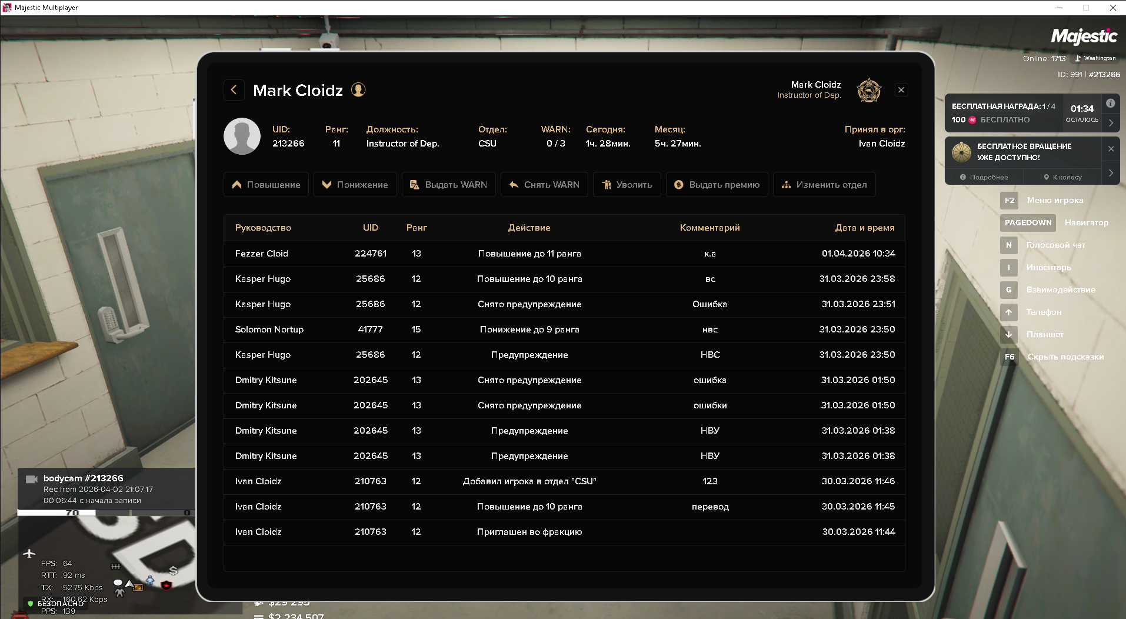
Task: Click the Majestic Multiplayer title bar icon
Action: (7, 8)
